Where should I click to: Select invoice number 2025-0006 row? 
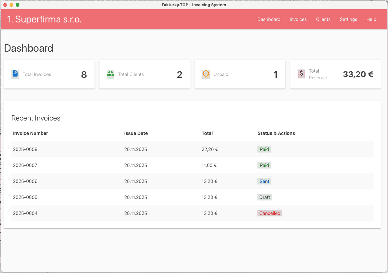25,181
